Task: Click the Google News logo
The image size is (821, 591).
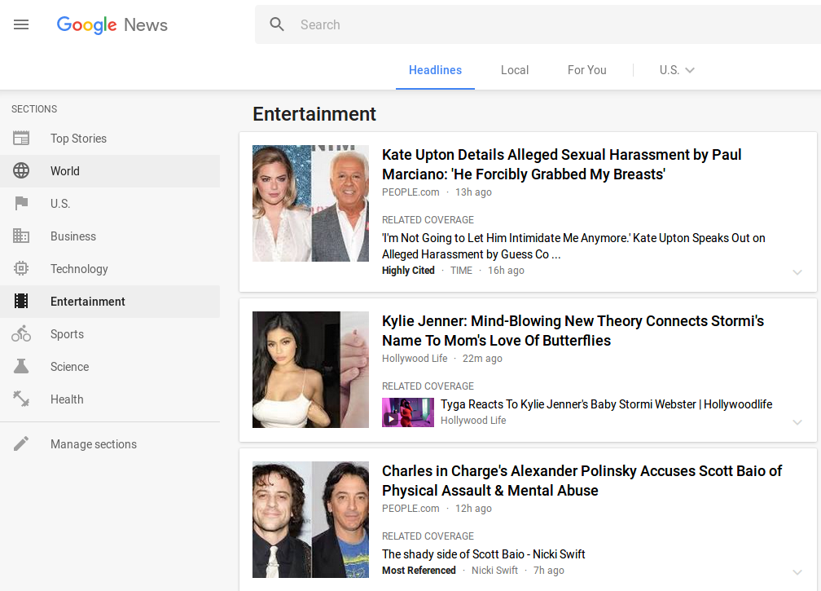Action: click(x=112, y=24)
